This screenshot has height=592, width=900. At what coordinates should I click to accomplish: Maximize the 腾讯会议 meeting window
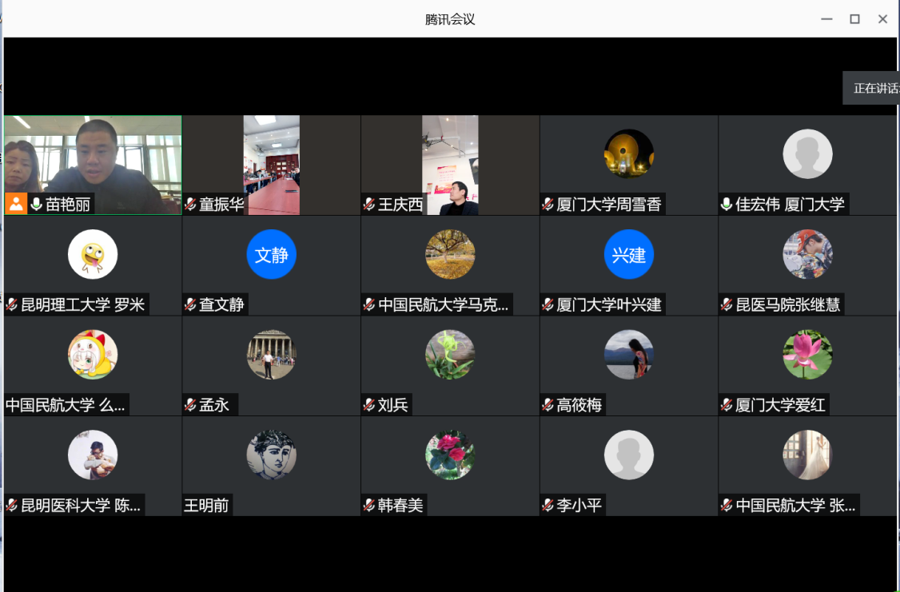tap(854, 19)
